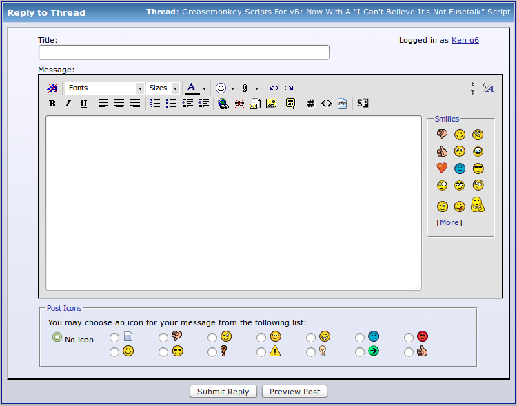Insert the thumbs up smiley from Smilies panel
This screenshot has width=517, height=406.
pos(442,151)
